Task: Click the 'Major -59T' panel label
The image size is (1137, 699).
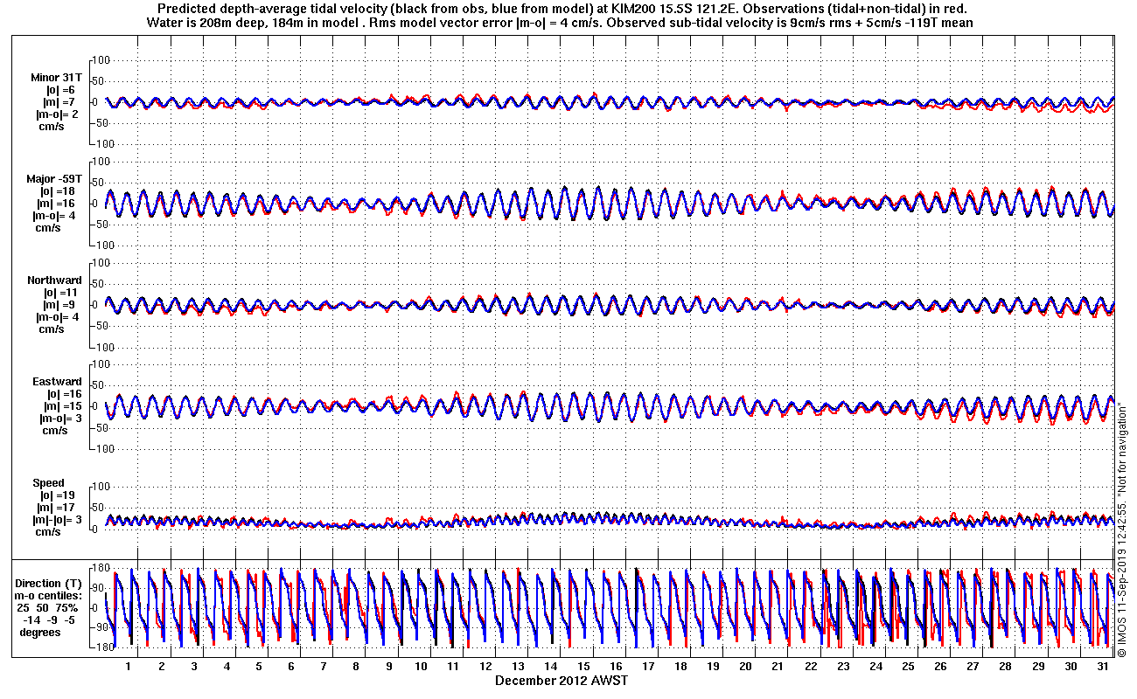Action: point(54,178)
